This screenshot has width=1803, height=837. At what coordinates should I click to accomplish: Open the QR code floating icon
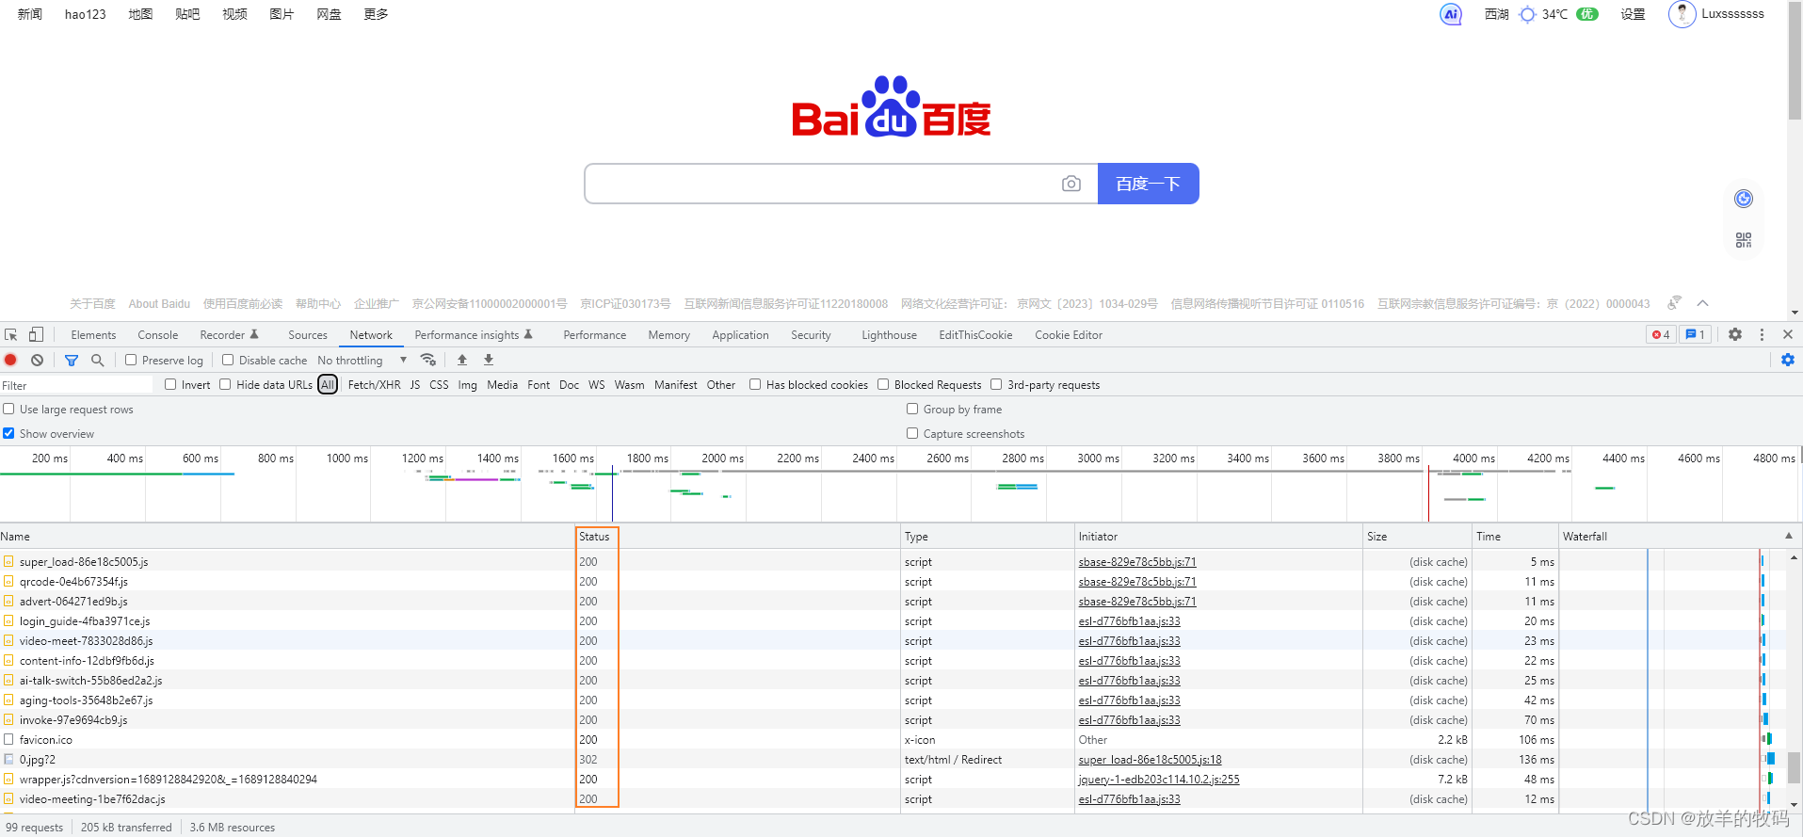(1744, 240)
